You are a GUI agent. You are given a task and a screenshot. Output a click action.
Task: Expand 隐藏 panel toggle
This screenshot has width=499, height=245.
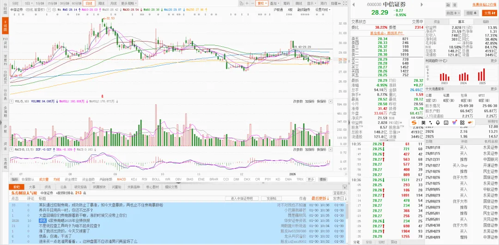tap(336, 3)
